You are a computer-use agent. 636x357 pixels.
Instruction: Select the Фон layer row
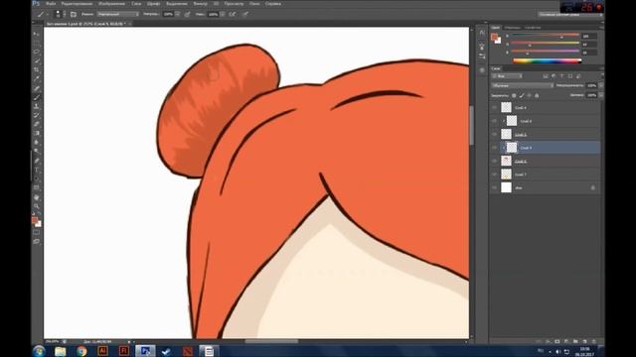tap(546, 187)
